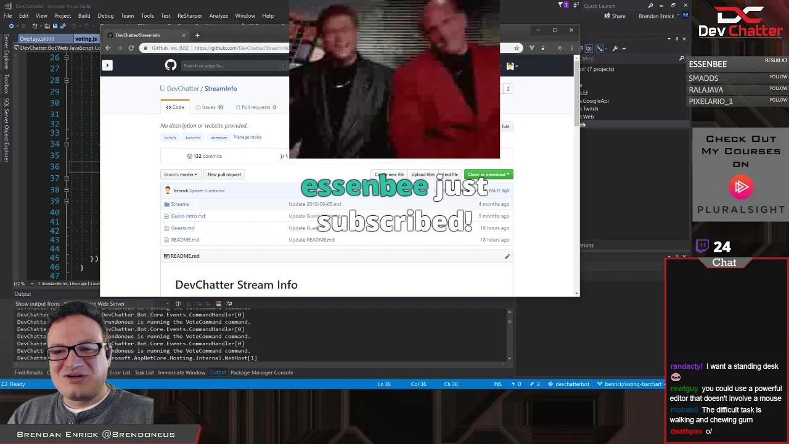Click the devchatterbot repository status item

tap(569, 384)
